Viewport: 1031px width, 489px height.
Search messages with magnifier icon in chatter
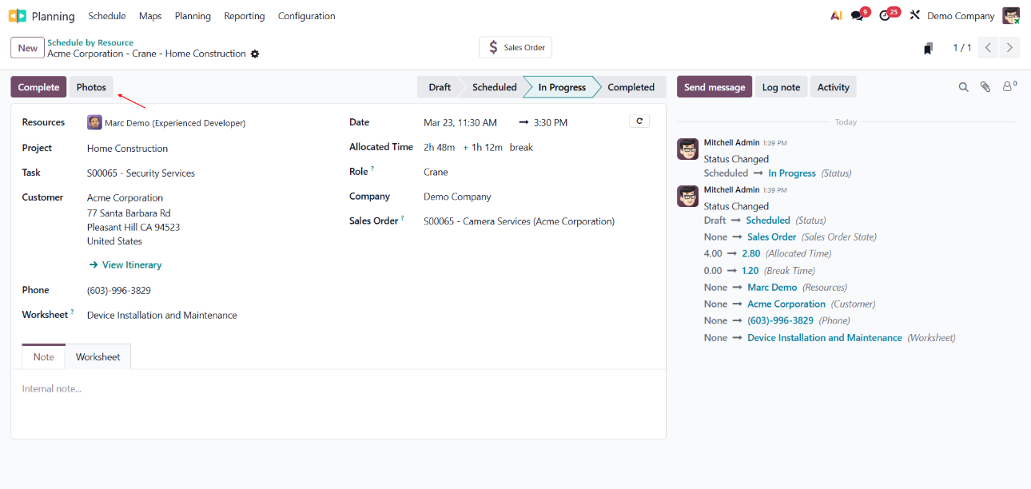964,87
